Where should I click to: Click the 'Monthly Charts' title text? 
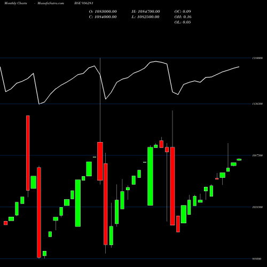pyautogui.click(x=15, y=3)
